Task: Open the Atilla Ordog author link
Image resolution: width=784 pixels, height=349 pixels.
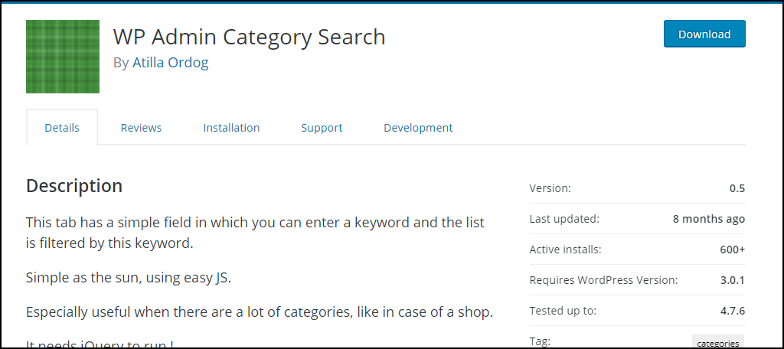Action: tap(171, 63)
